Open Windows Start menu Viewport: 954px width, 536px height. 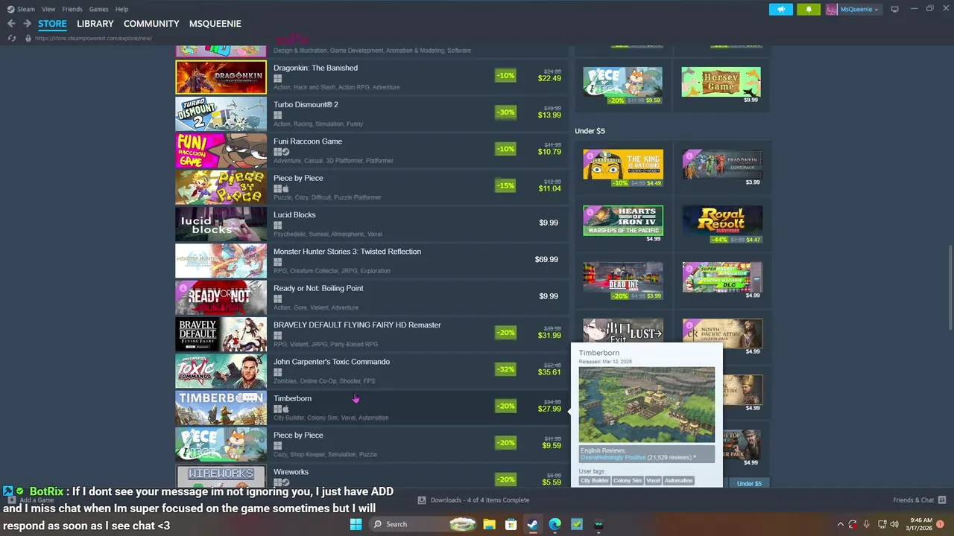[356, 524]
